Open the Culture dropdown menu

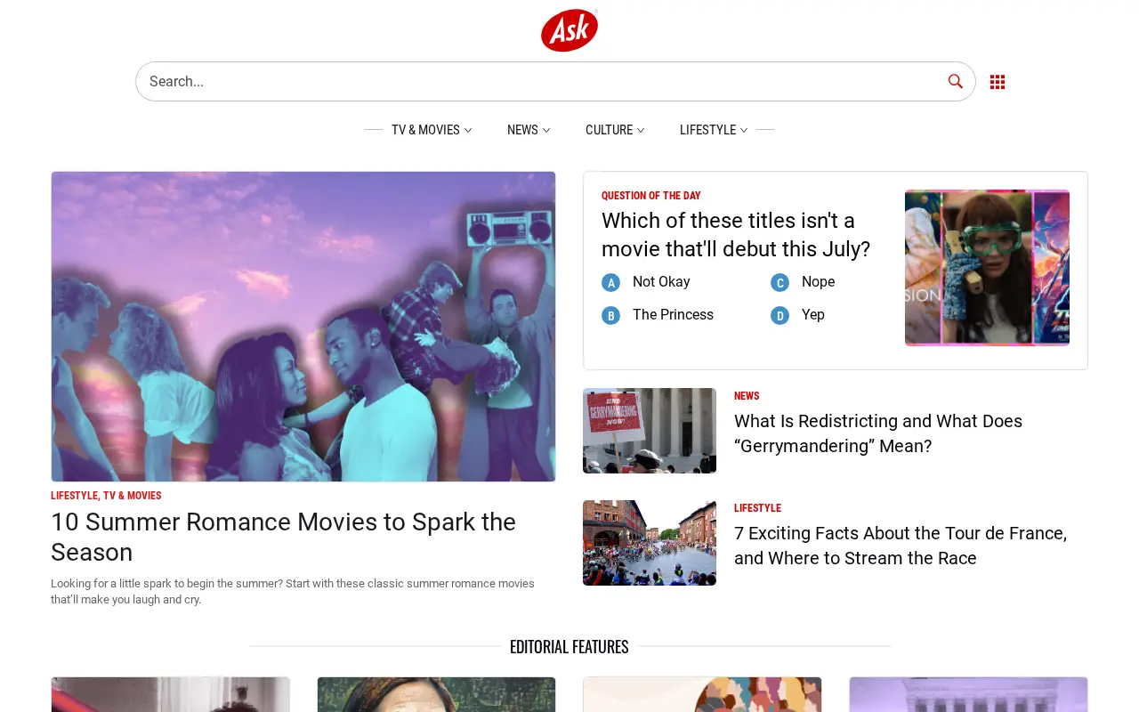[615, 130]
